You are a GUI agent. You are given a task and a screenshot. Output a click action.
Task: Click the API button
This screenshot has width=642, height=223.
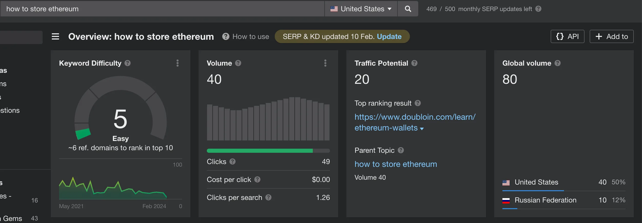[567, 37]
